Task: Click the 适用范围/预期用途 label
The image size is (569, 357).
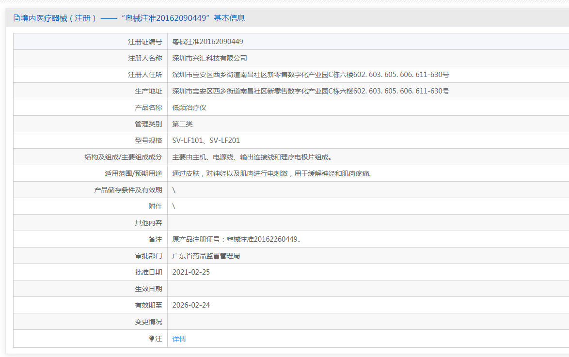Action: pos(134,173)
